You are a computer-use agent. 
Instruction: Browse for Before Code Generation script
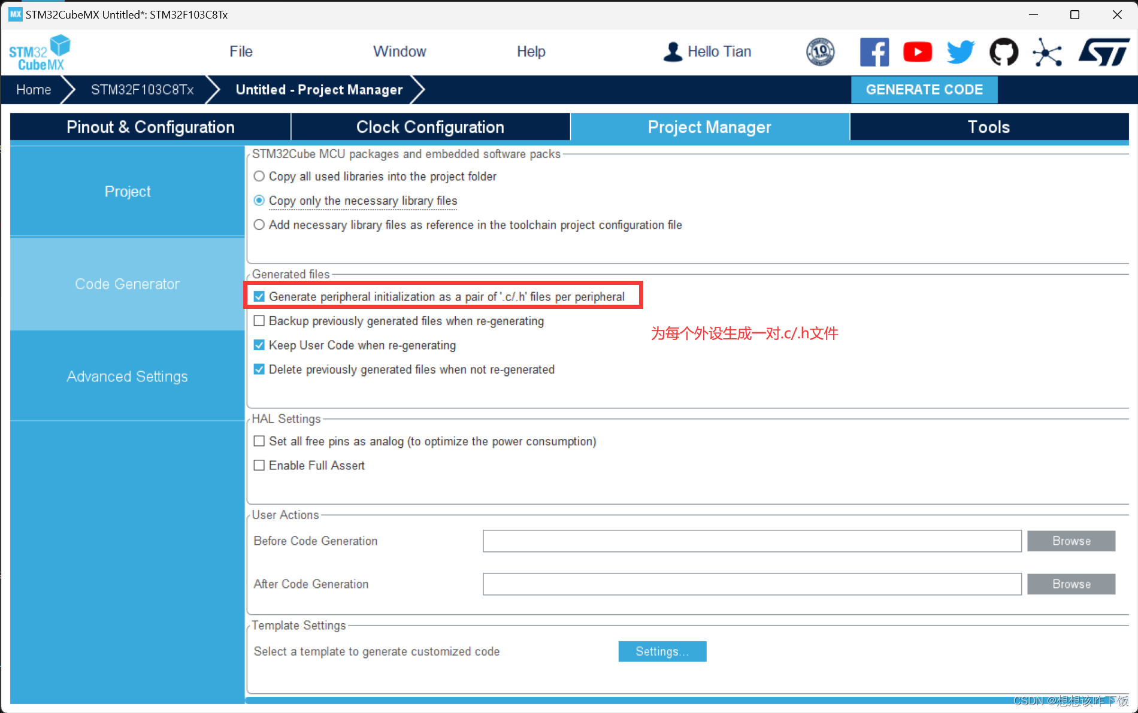[1071, 541]
